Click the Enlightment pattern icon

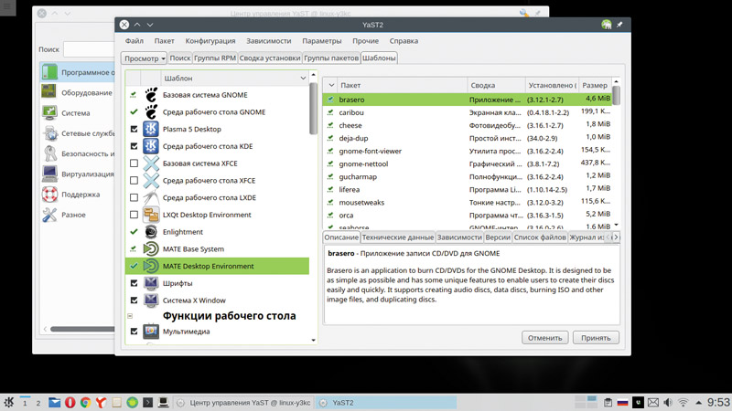coord(151,232)
